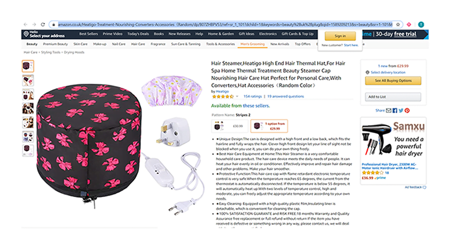Select the '1 option from £29.99' swatch

[269, 126]
